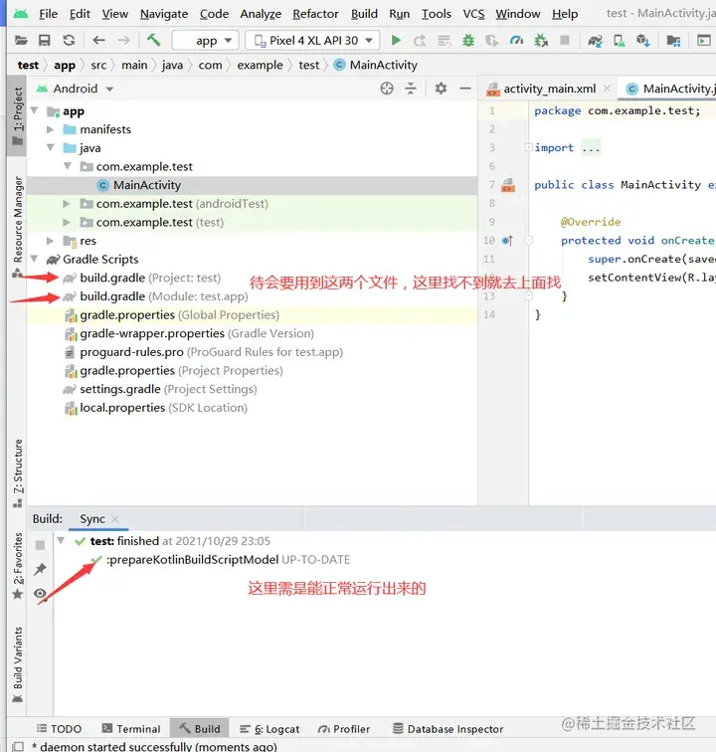Click the Select Opened File target icon
Image resolution: width=716 pixels, height=752 pixels.
pyautogui.click(x=387, y=89)
